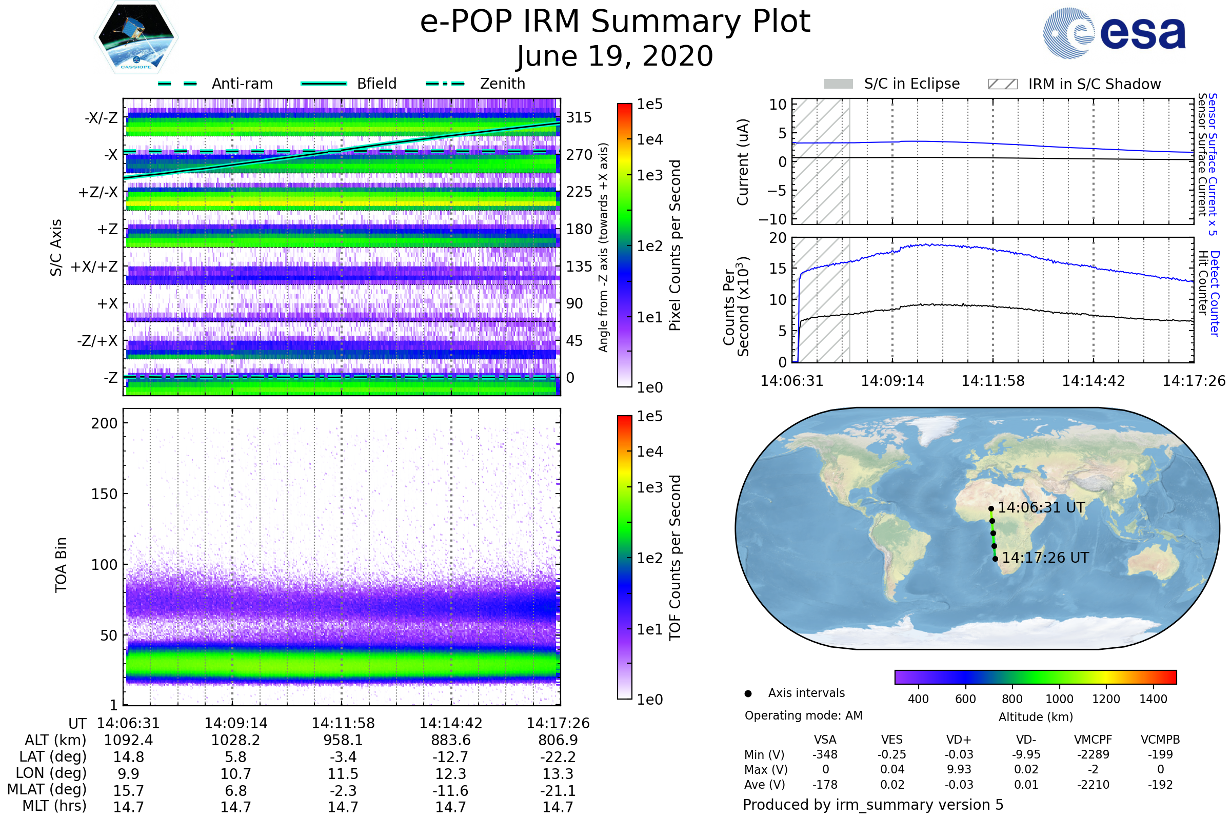Click the IRM in S/C Shadow hatched patch

click(x=1002, y=84)
